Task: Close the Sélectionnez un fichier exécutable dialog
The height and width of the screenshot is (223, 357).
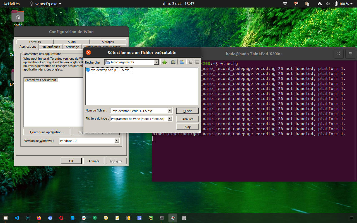Action: [x=88, y=52]
